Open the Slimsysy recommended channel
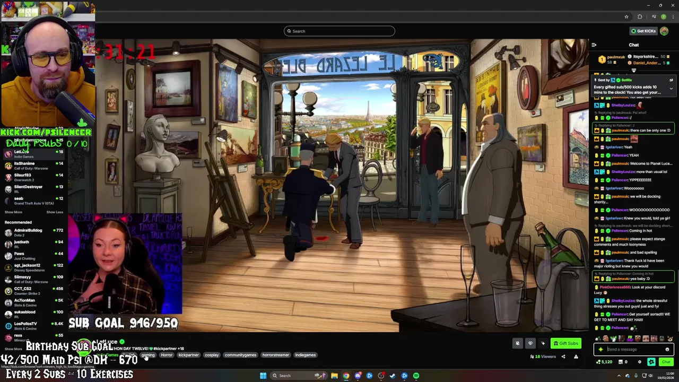This screenshot has width=679, height=382. click(x=34, y=279)
